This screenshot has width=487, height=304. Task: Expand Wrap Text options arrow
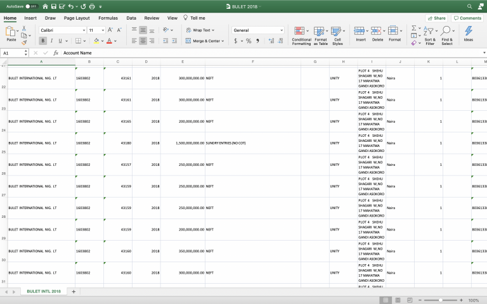click(213, 30)
